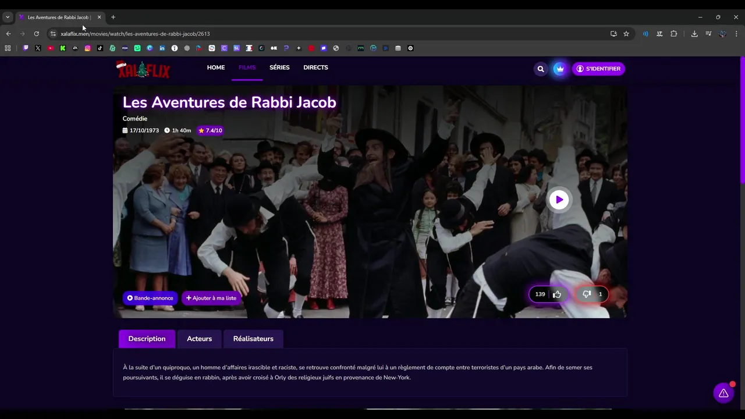Open the tab search dropdown arrow

8,17
